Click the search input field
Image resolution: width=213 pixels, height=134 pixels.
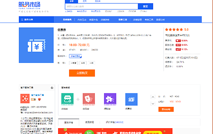[101, 7]
